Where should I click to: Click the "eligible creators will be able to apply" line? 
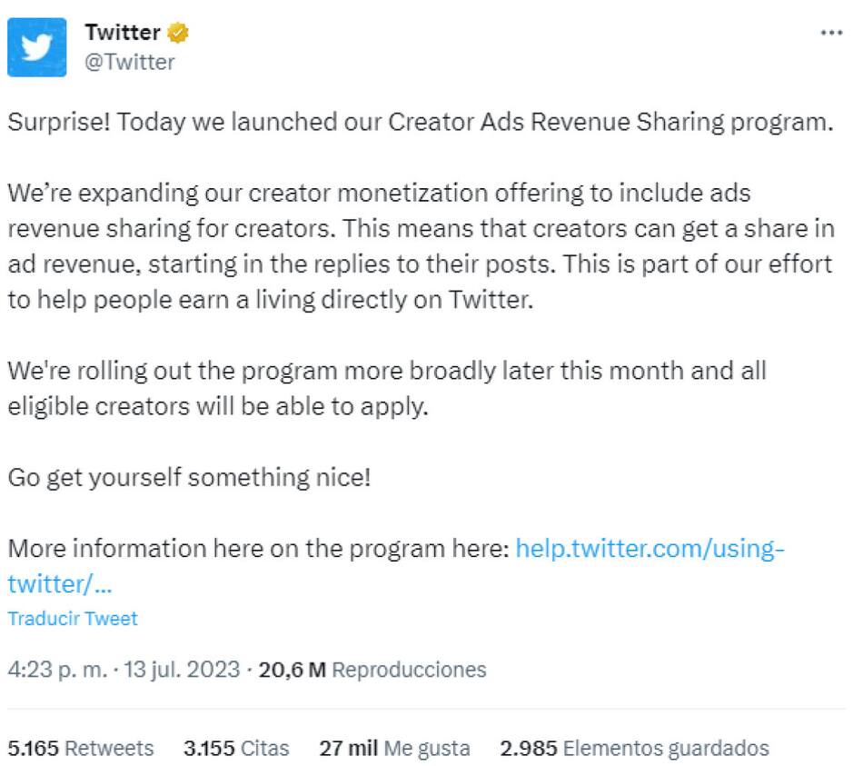217,406
